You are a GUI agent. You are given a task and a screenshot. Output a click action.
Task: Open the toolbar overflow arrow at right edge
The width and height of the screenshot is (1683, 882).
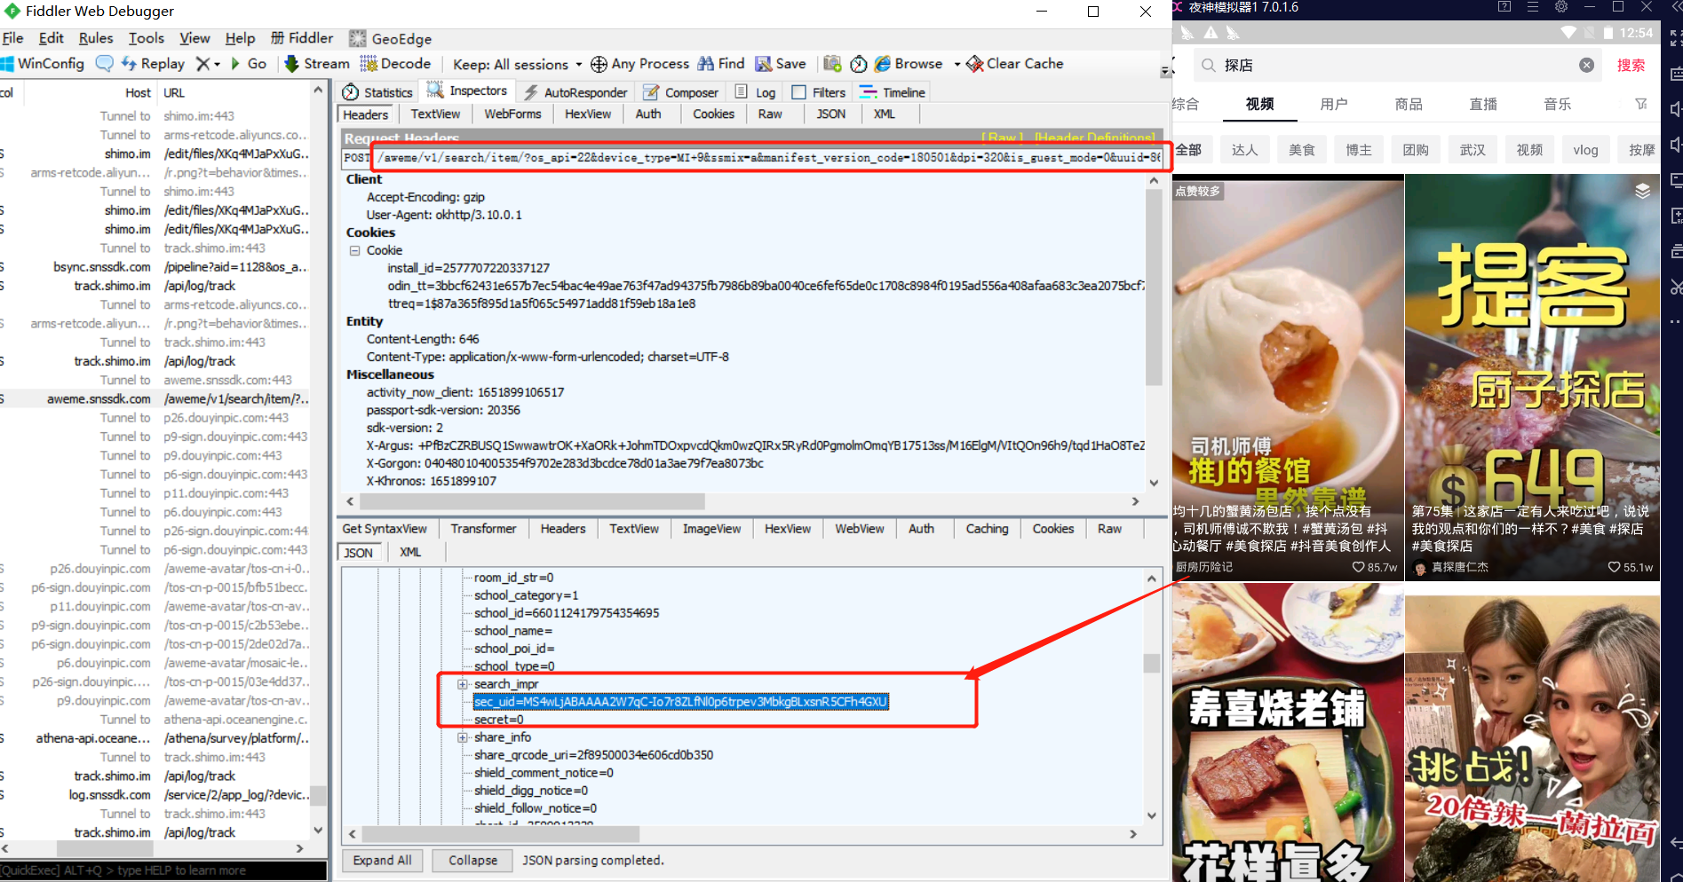point(1164,70)
